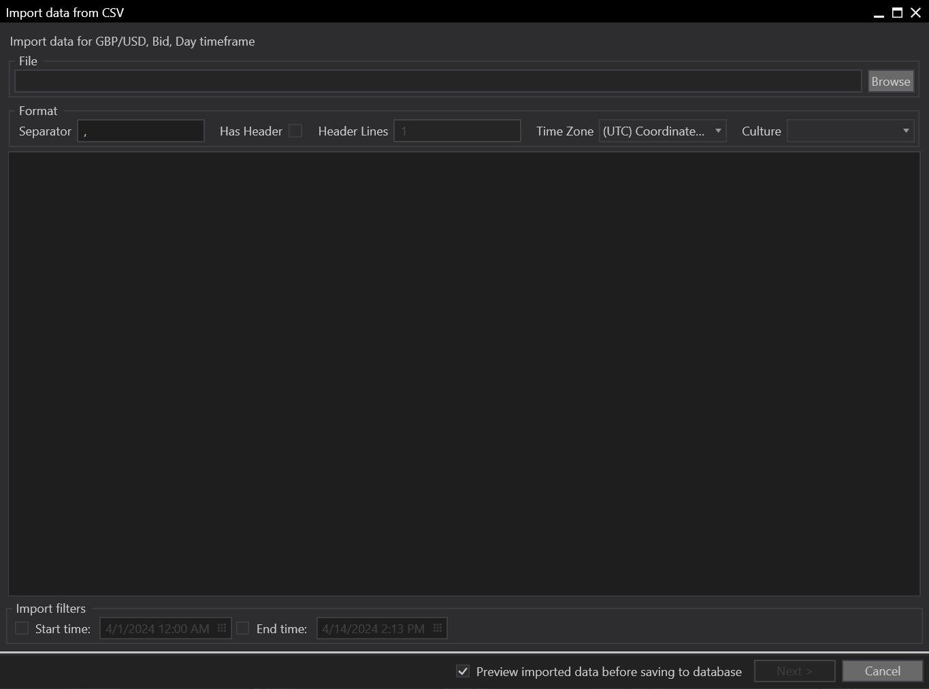The width and height of the screenshot is (929, 689).
Task: Maximize the Import data from CSV window
Action: coord(897,13)
